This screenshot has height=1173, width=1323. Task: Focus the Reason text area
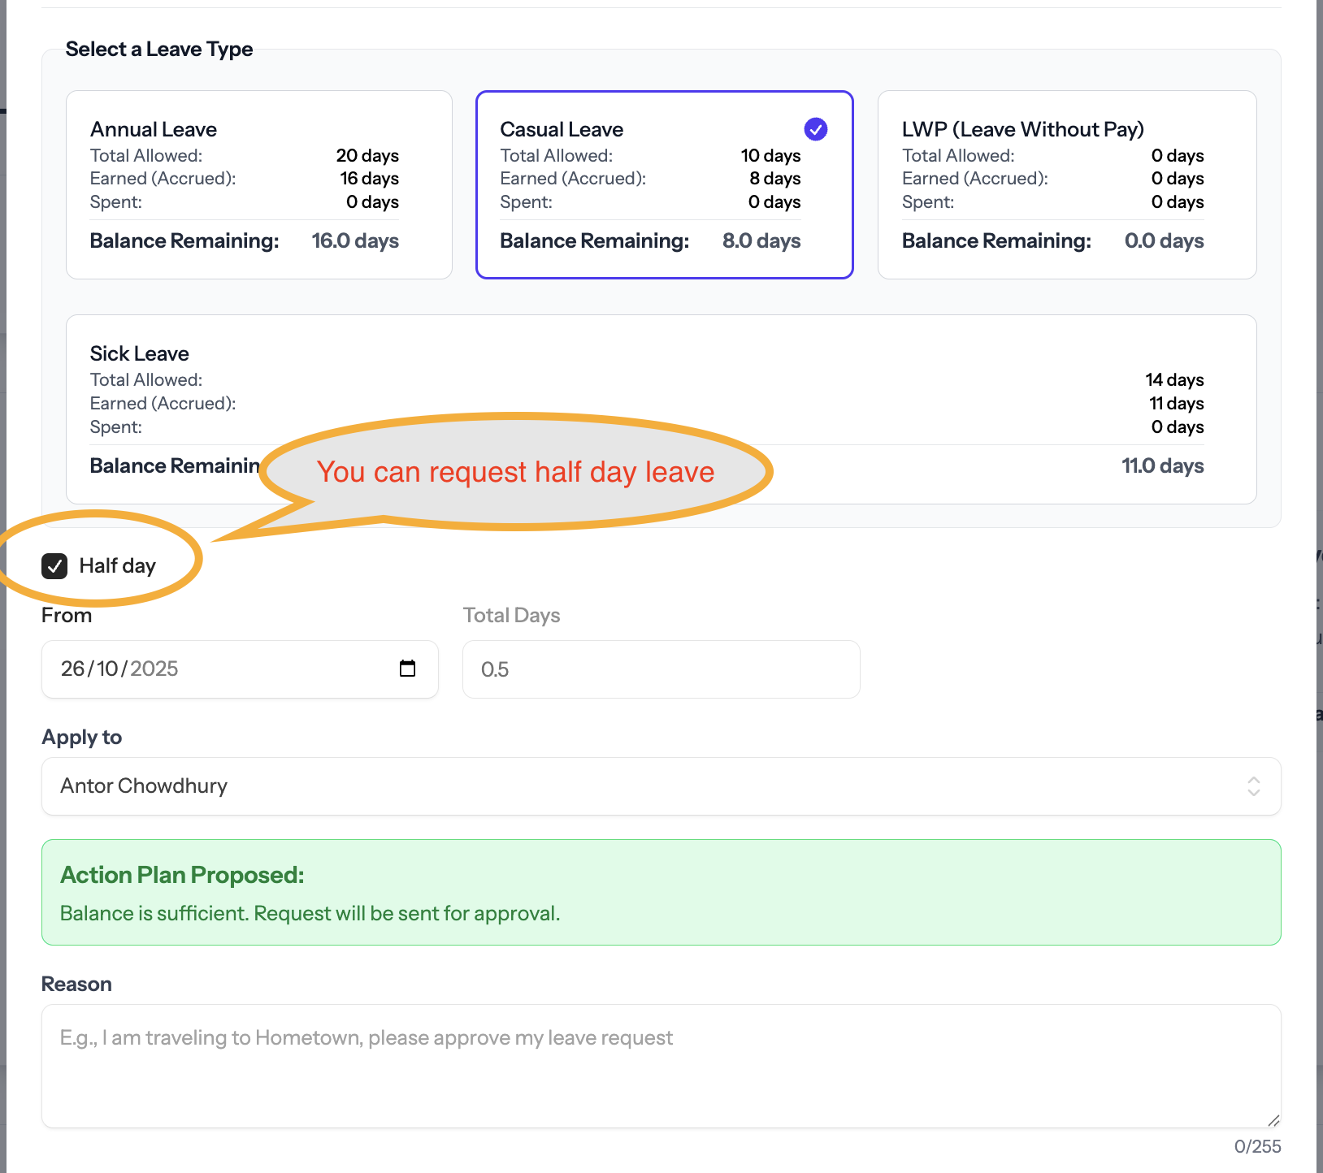[660, 1066]
